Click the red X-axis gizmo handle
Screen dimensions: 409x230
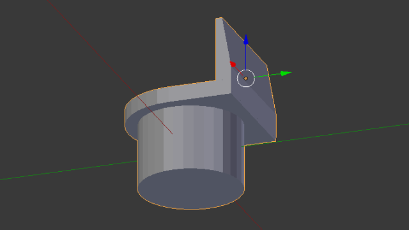(x=233, y=64)
